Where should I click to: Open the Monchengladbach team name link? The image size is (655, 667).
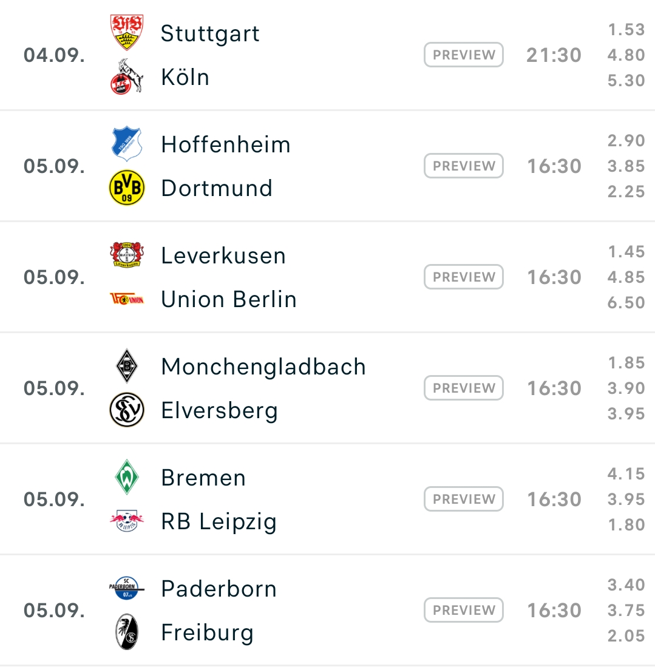click(x=263, y=367)
